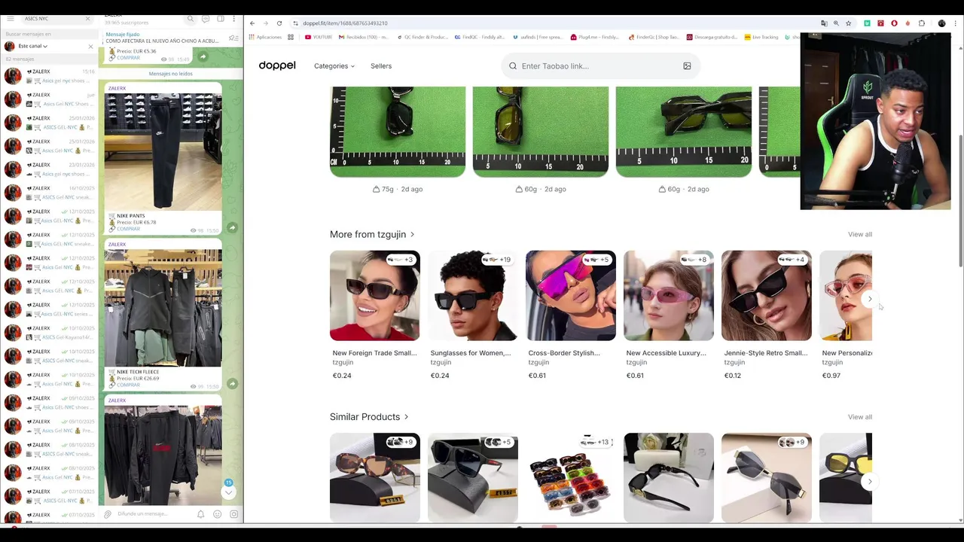The image size is (964, 542).
Task: Open the colorful sunglasses set thumbnail
Action: (570, 478)
